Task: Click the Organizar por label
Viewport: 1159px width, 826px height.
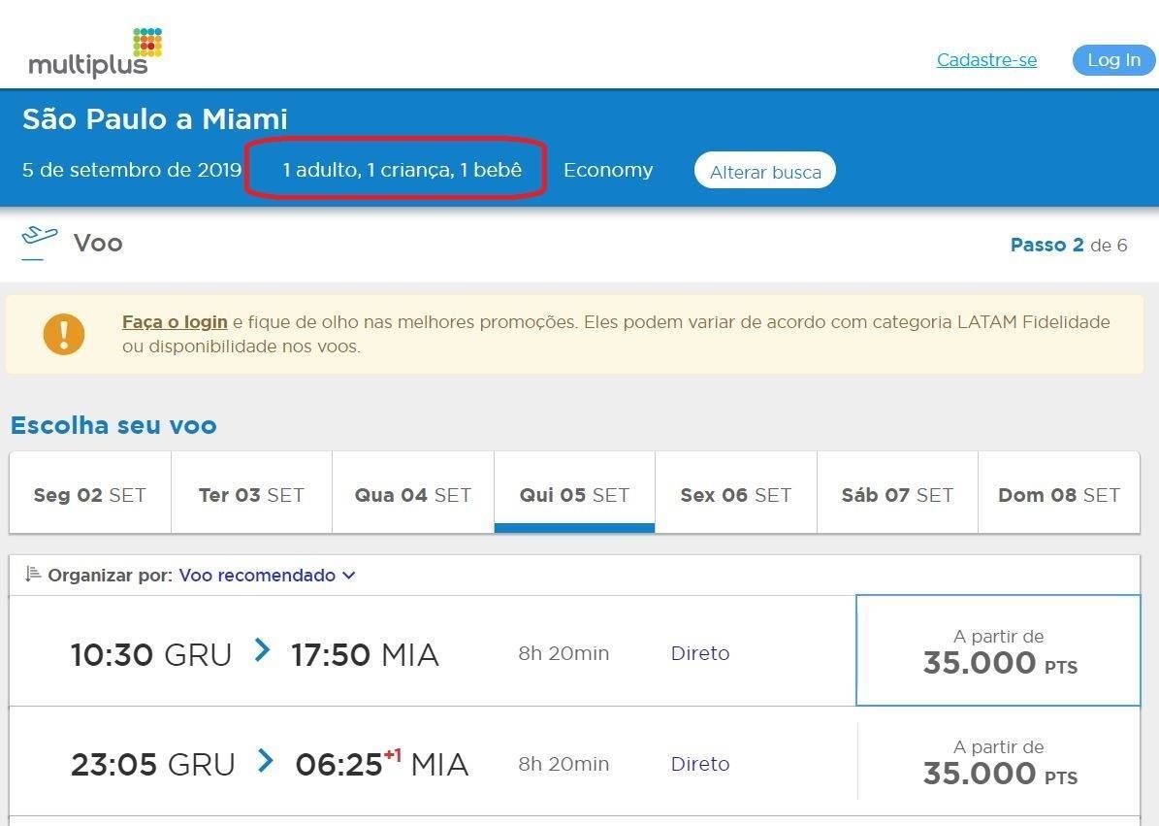Action: [111, 576]
